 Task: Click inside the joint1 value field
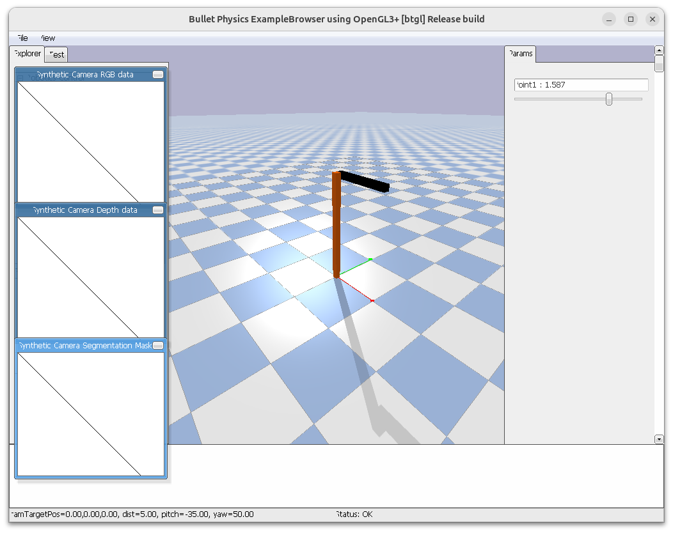pyautogui.click(x=581, y=85)
